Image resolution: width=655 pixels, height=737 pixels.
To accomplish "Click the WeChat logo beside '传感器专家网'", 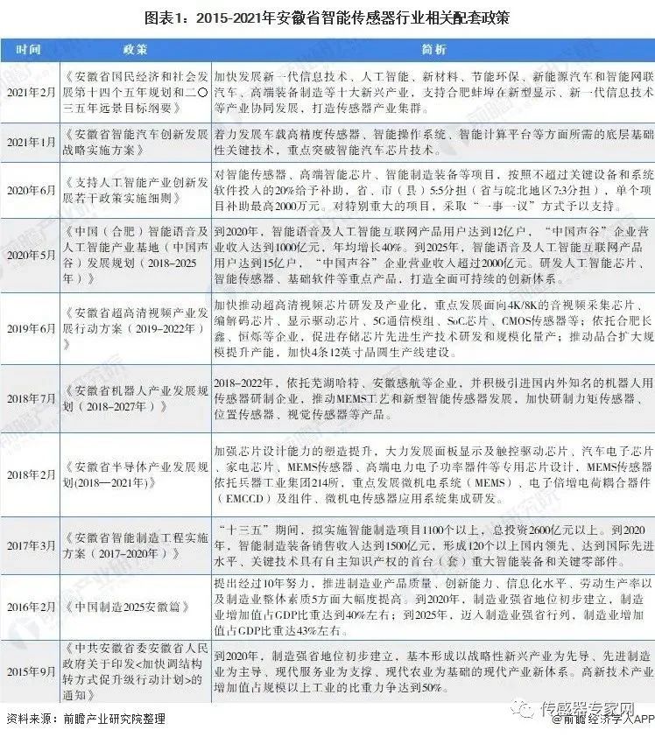I will 524,708.
